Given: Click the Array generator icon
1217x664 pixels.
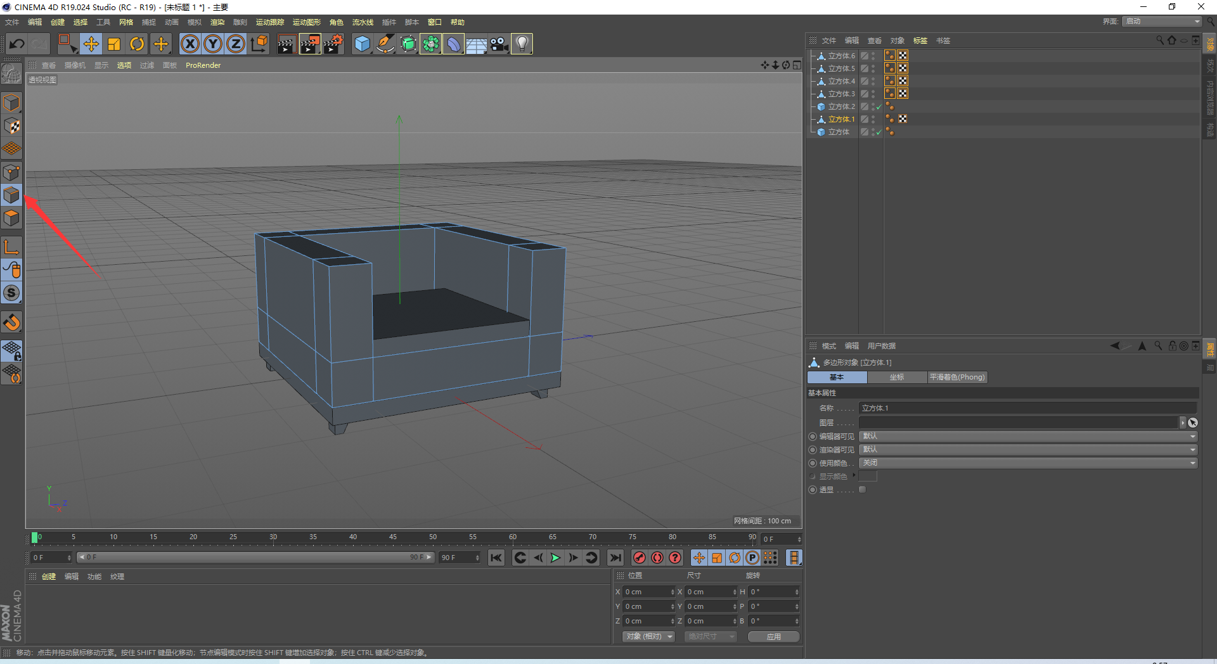Looking at the screenshot, I should coord(430,44).
